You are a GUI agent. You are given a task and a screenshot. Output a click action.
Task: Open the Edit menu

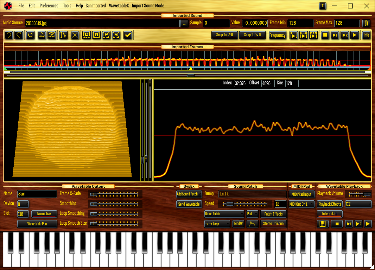pos(32,6)
